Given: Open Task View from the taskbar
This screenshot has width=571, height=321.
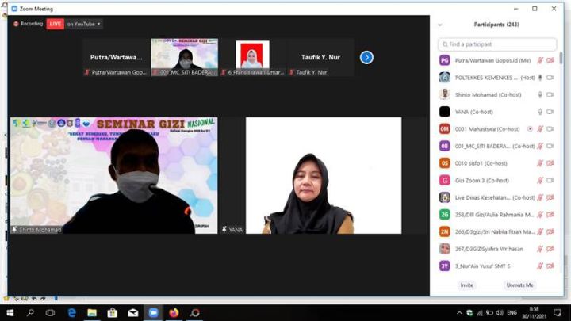Looking at the screenshot, I should pyautogui.click(x=50, y=312).
